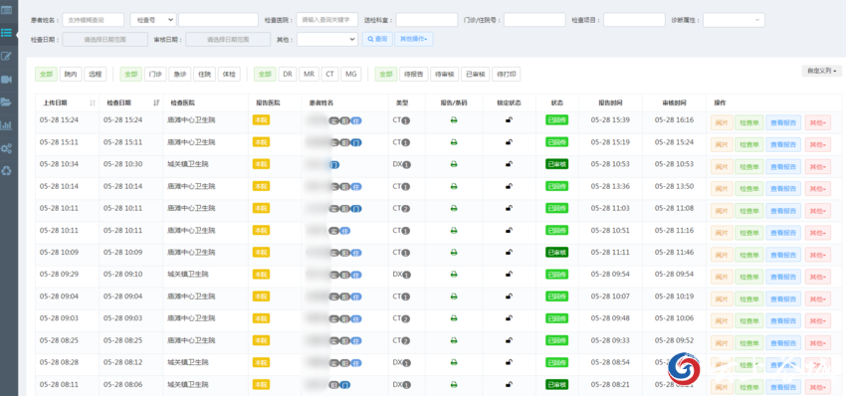
Task: Open the 审核日期 date range field
Action: 228,40
